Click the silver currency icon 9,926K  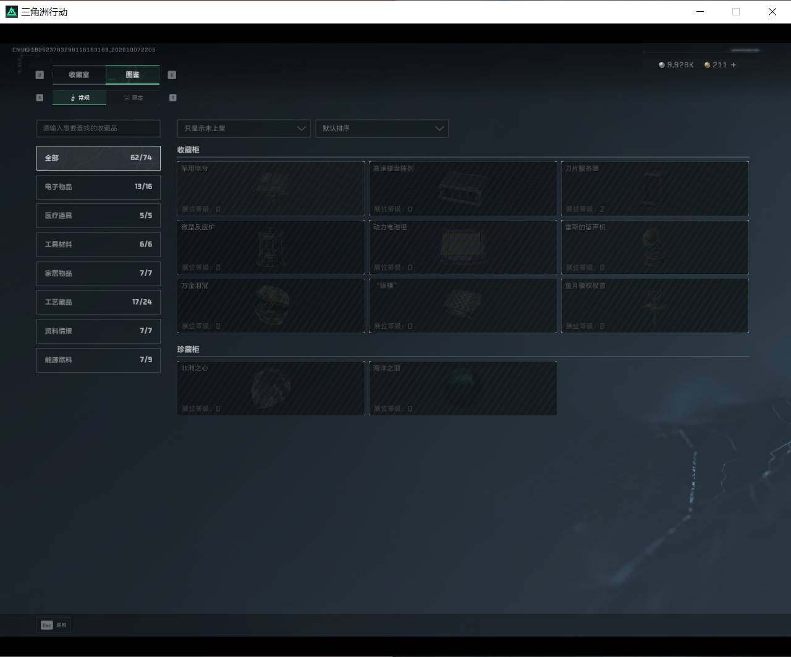(662, 65)
